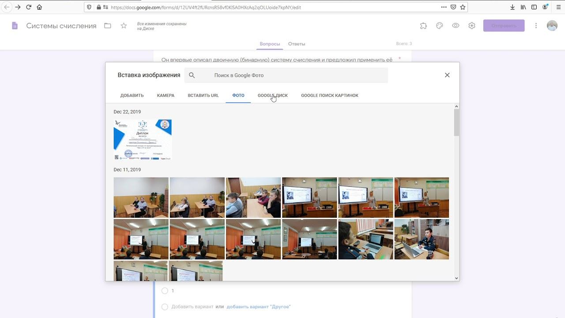Save the page to Pocket
This screenshot has height=318, width=565.
453,7
